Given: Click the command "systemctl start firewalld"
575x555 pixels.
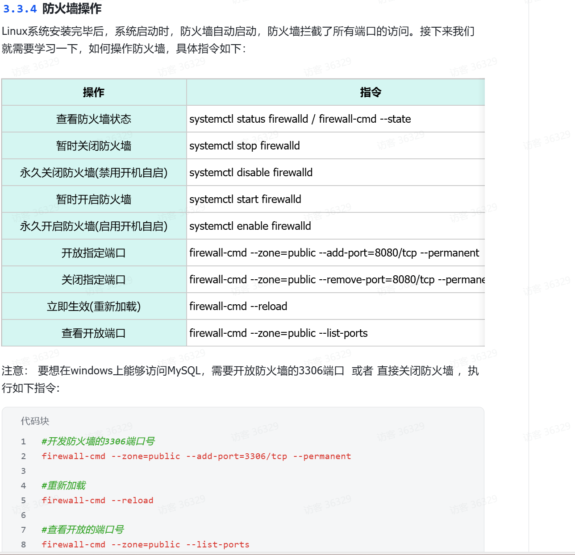Looking at the screenshot, I should (x=245, y=199).
